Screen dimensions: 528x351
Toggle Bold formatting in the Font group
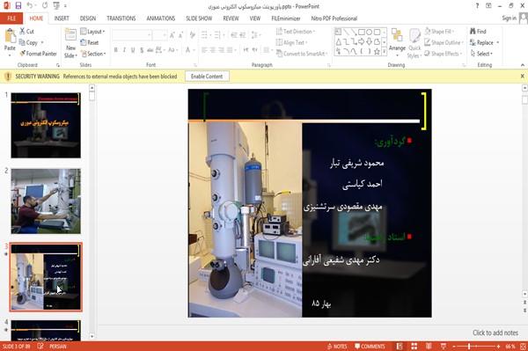pyautogui.click(x=116, y=50)
